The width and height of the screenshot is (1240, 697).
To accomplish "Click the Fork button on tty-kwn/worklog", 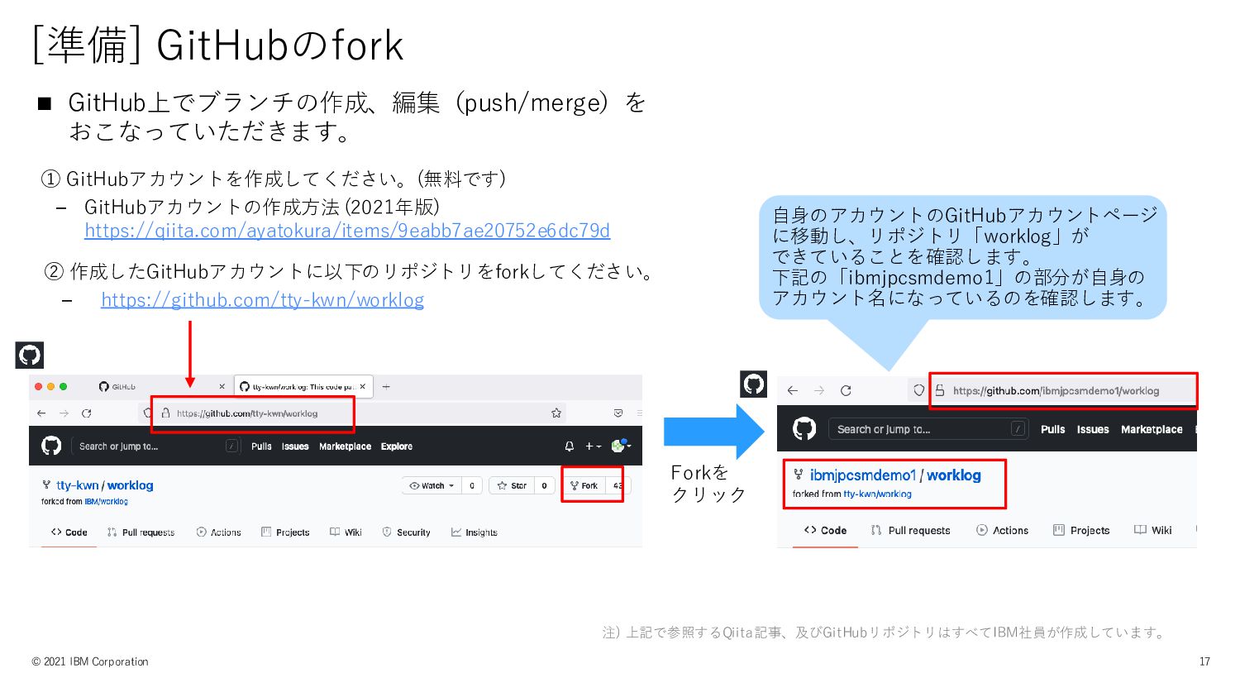I will tap(584, 485).
